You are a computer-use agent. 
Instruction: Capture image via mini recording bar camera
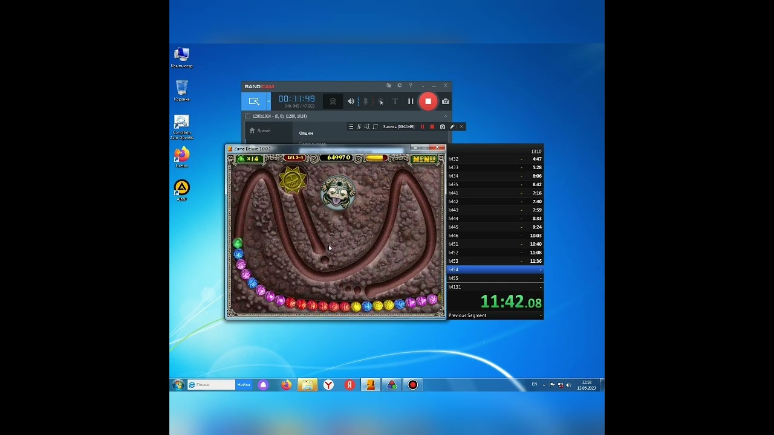coord(443,127)
